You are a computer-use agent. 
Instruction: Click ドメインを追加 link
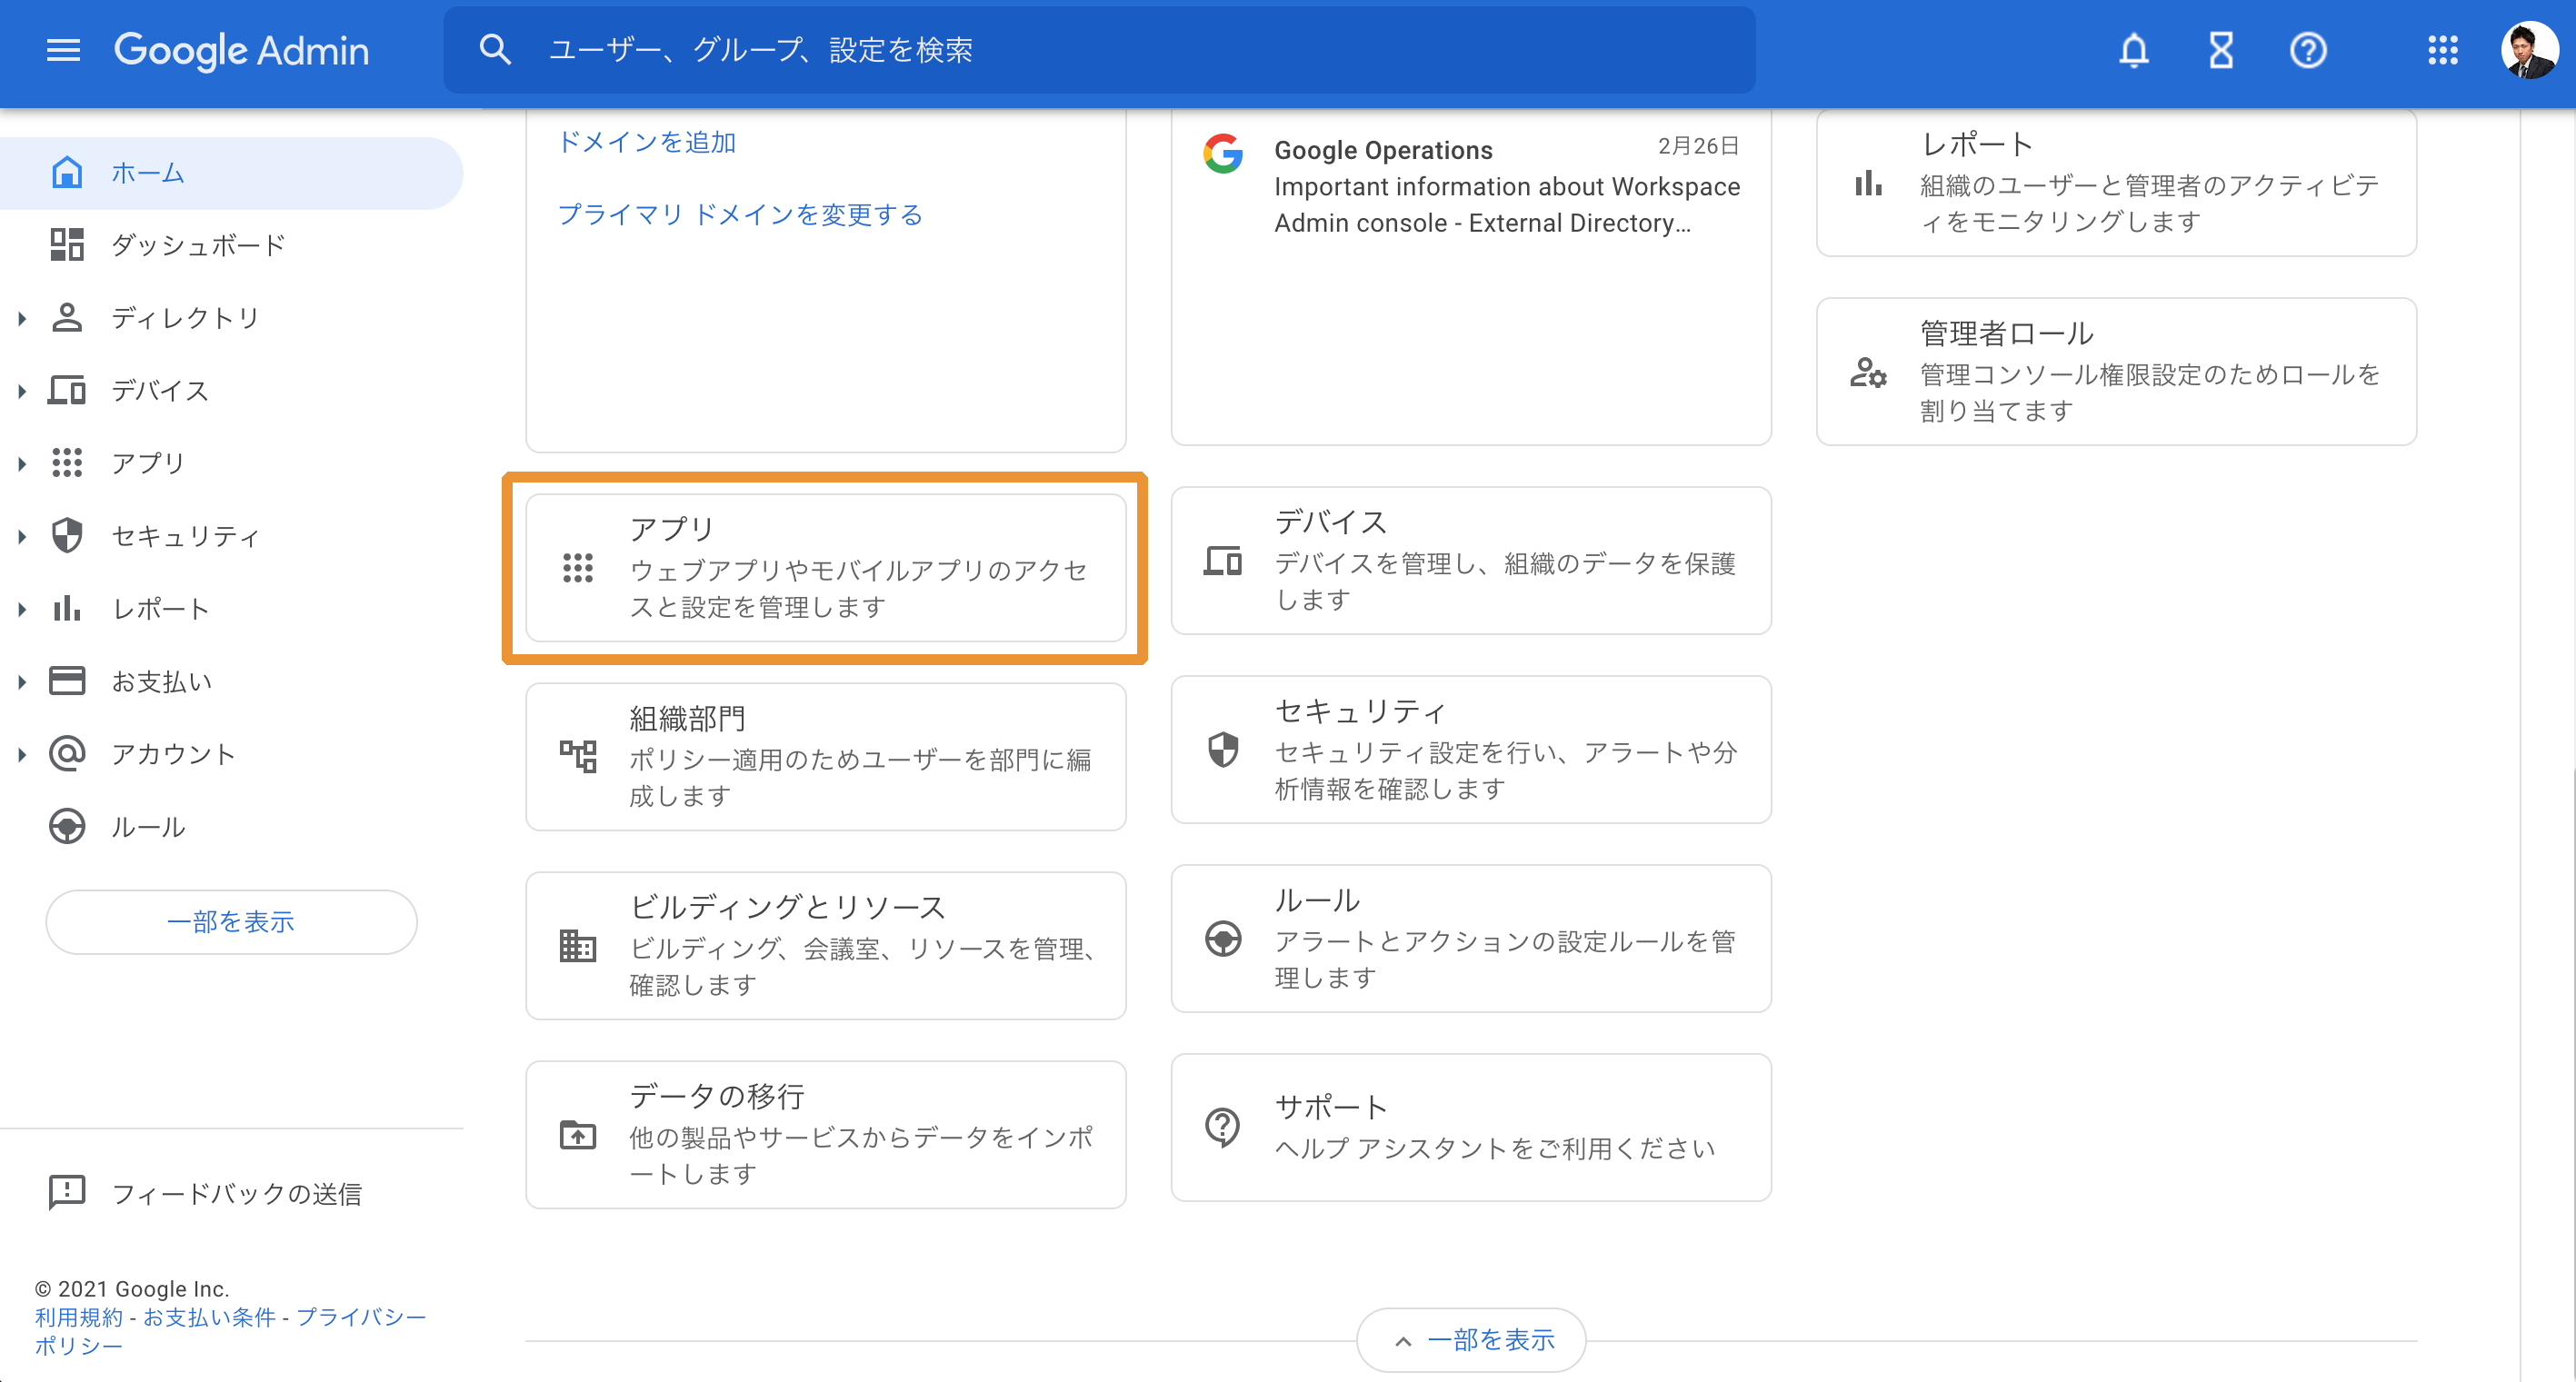[x=647, y=142]
